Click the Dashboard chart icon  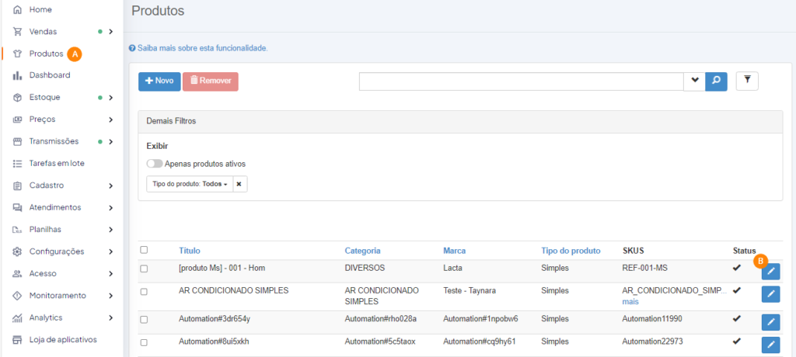(x=18, y=75)
